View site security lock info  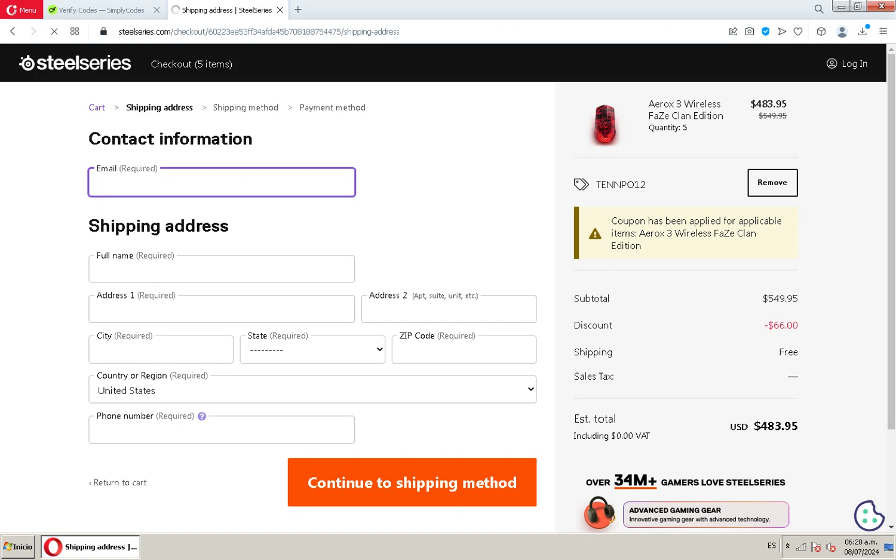[x=103, y=32]
